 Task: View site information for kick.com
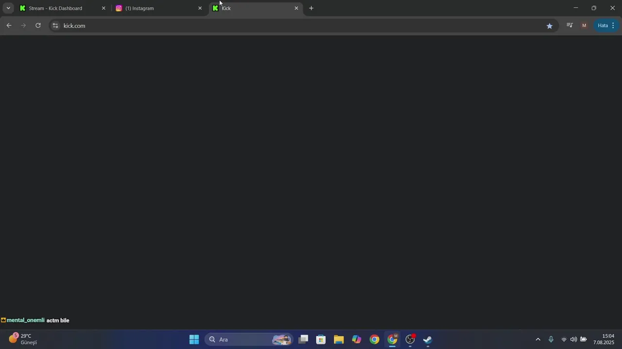point(55,26)
